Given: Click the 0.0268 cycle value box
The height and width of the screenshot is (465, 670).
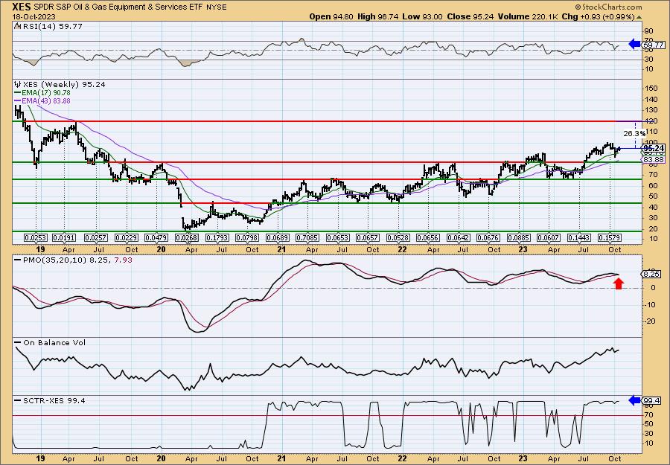Looking at the screenshot, I should click(186, 237).
